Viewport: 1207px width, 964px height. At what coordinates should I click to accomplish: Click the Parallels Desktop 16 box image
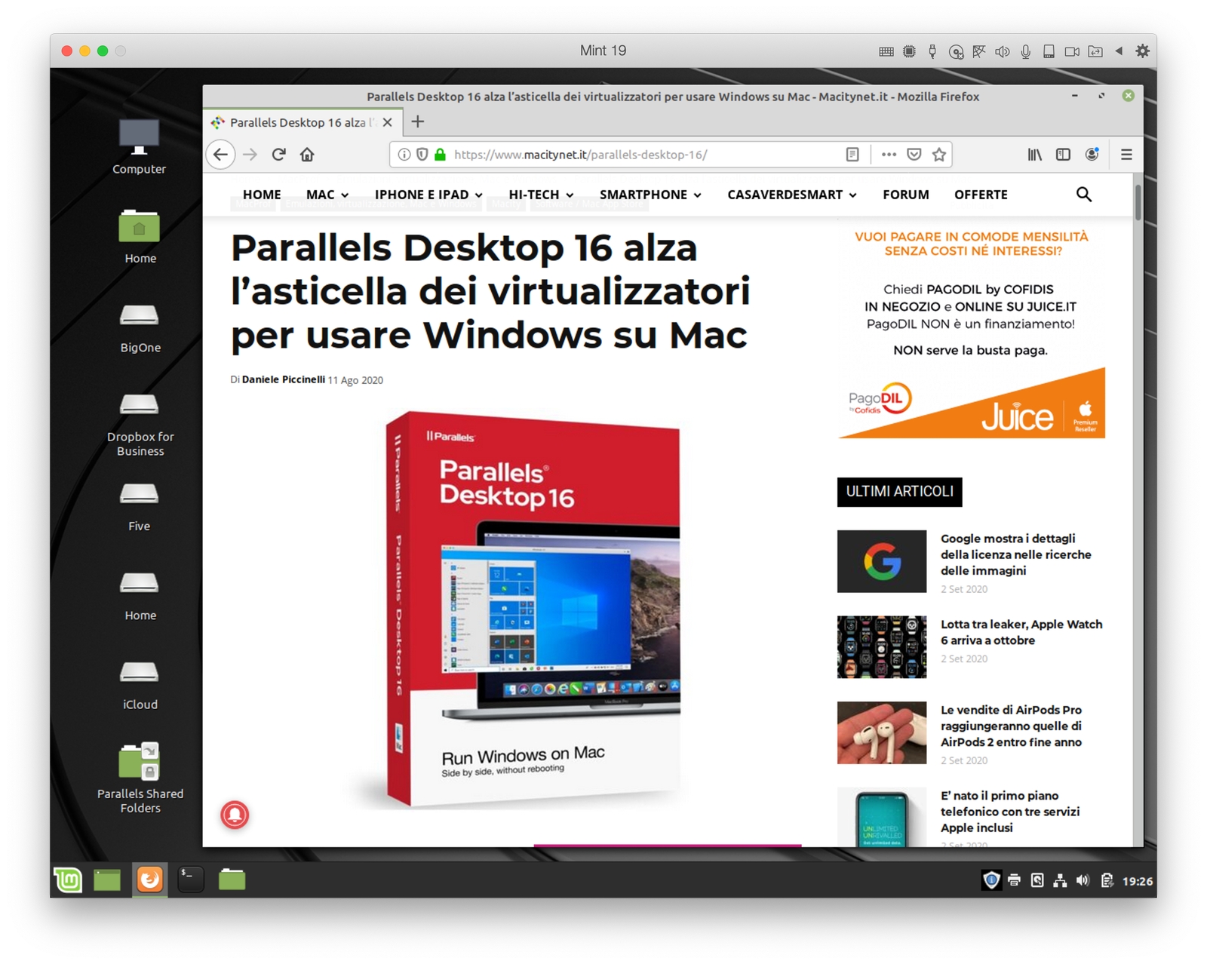coord(533,609)
